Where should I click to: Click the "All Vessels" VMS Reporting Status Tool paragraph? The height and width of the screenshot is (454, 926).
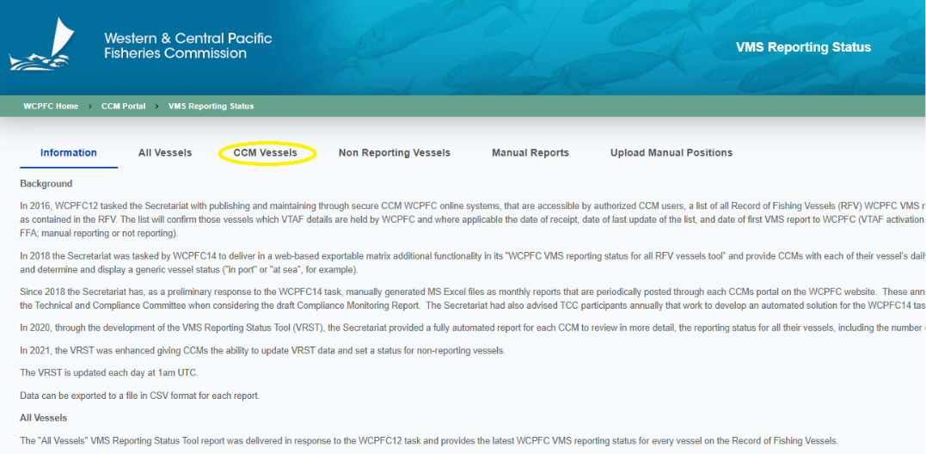tap(429, 441)
